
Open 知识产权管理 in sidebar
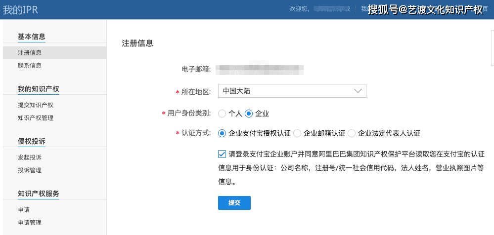(x=36, y=118)
